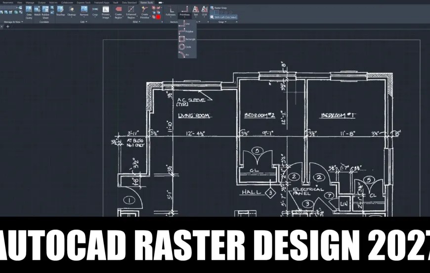Open the Process Image dropdown arrow

(110, 17)
